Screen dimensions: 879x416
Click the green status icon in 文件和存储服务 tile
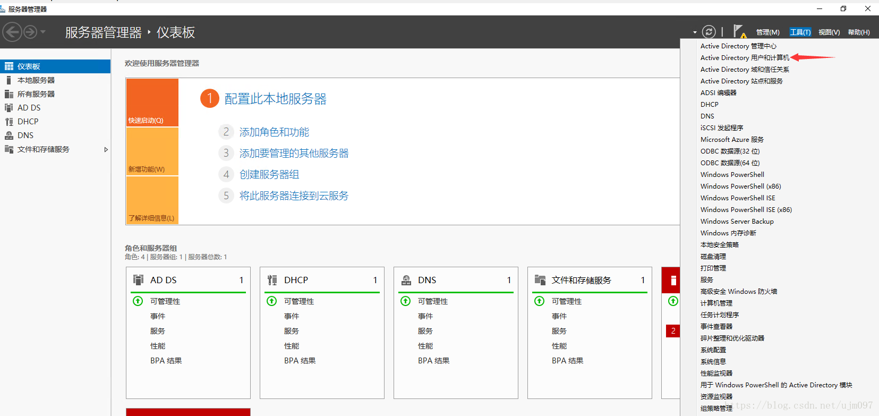pos(540,301)
